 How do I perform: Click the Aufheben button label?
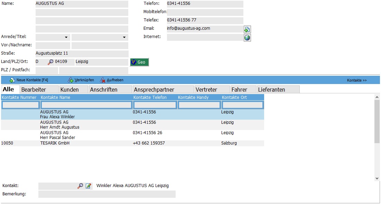115,80
